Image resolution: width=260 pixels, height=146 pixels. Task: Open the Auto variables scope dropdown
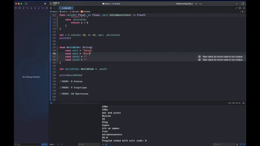tap(52, 144)
